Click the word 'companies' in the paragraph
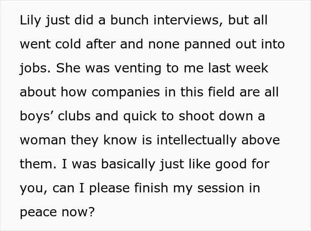 click(x=126, y=92)
